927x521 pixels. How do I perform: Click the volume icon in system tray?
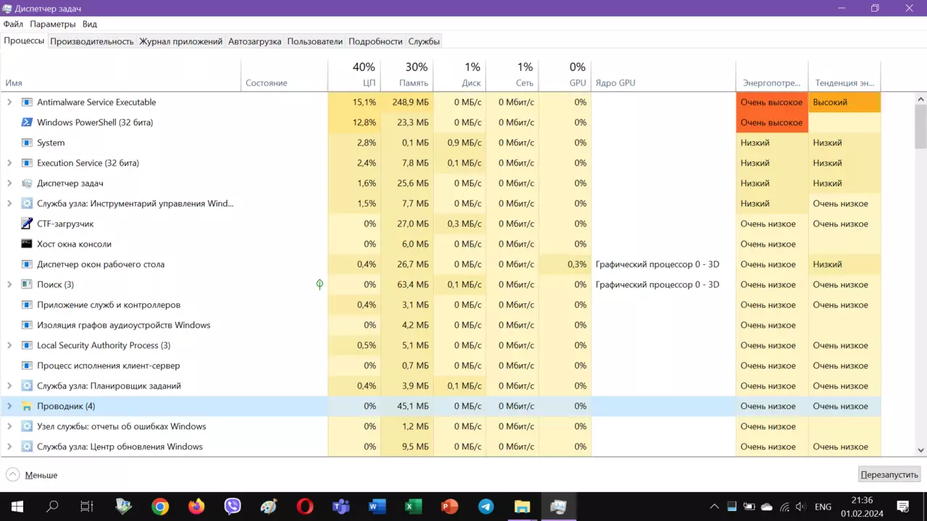pos(801,507)
